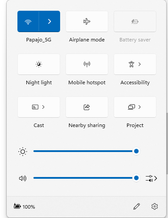Click the Cast screen icon
Viewport: 168px width, 218px height.
pyautogui.click(x=35, y=107)
